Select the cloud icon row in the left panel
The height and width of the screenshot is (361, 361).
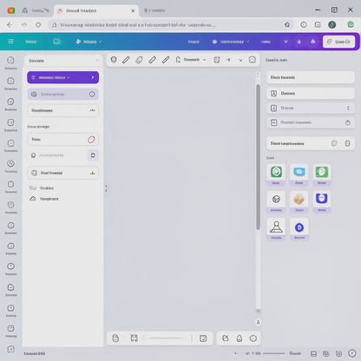(x=44, y=199)
